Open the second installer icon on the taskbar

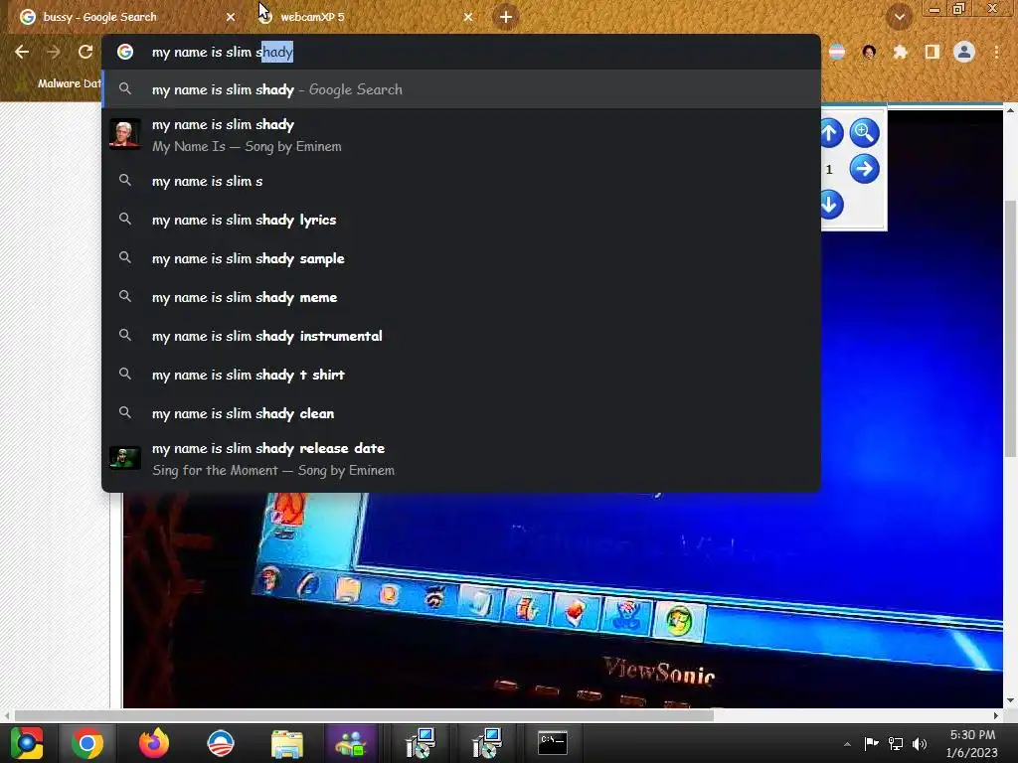tap(486, 743)
